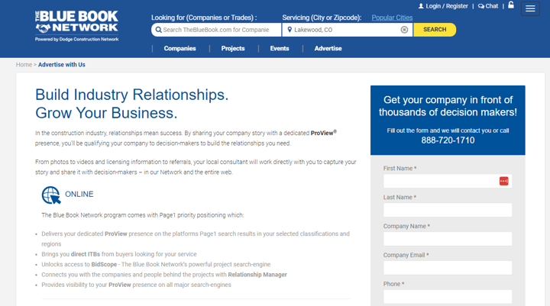Click Advertise with Us breadcrumb

(x=62, y=65)
